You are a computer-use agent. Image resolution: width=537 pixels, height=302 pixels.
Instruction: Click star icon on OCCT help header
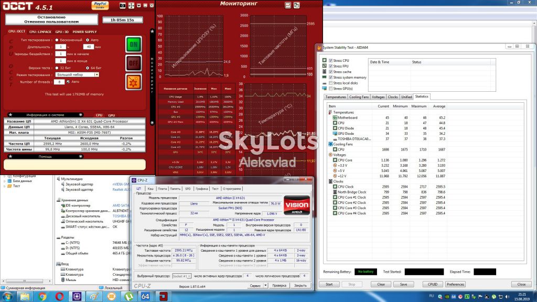[10, 156]
